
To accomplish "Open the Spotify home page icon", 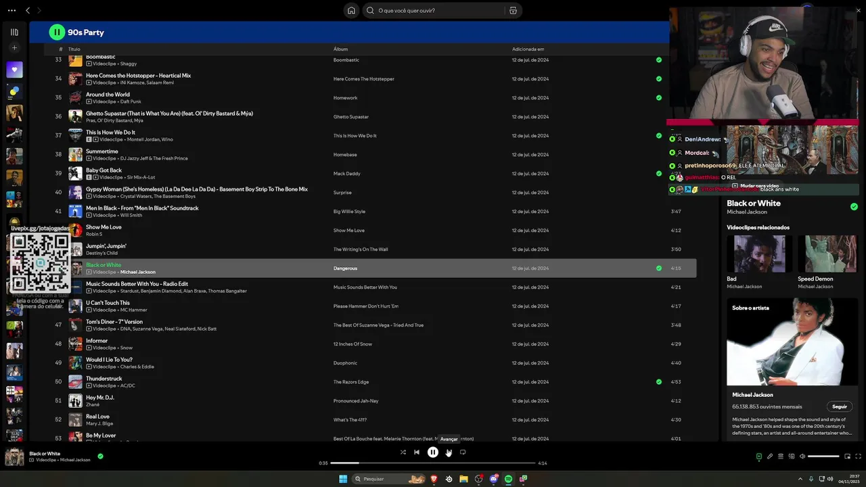I will coord(351,10).
